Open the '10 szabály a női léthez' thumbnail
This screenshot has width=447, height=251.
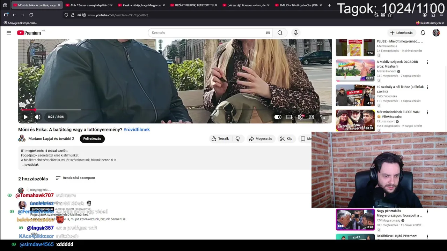point(355,96)
